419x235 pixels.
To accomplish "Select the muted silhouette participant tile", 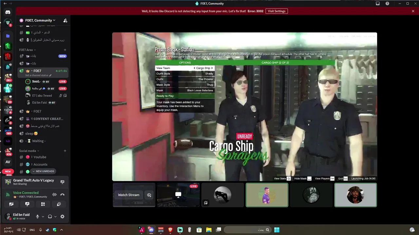I will coord(223,195).
